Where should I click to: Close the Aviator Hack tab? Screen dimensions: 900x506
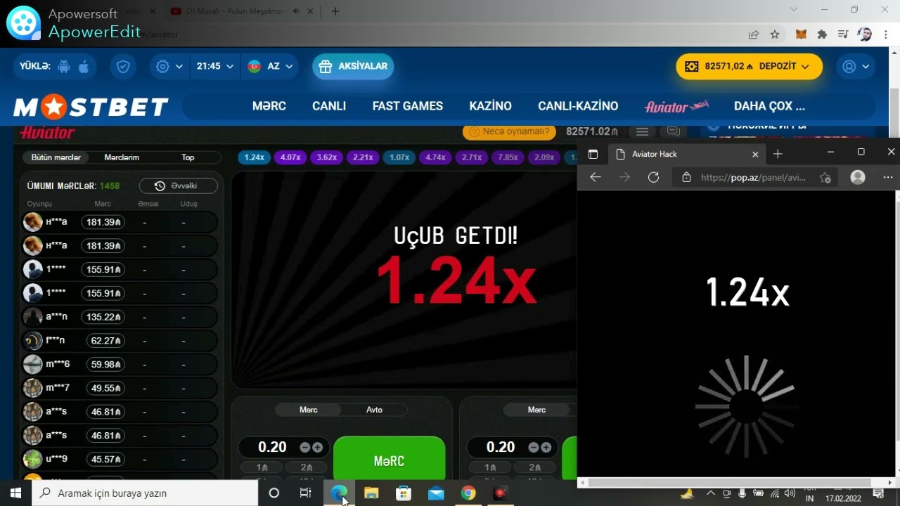click(755, 154)
